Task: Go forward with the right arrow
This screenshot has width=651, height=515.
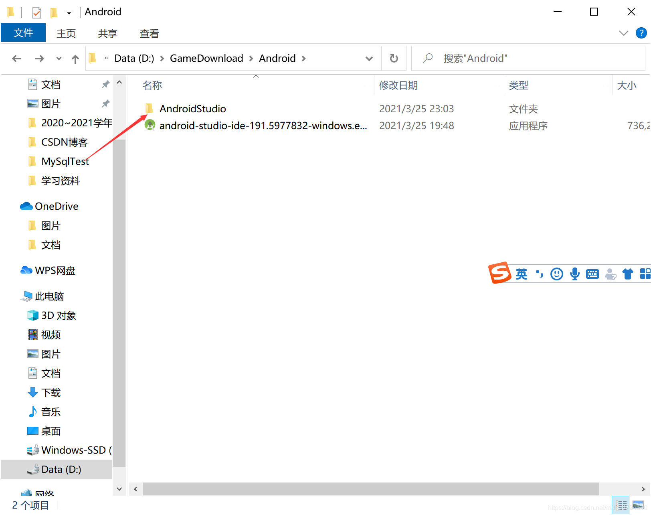Action: coord(39,59)
